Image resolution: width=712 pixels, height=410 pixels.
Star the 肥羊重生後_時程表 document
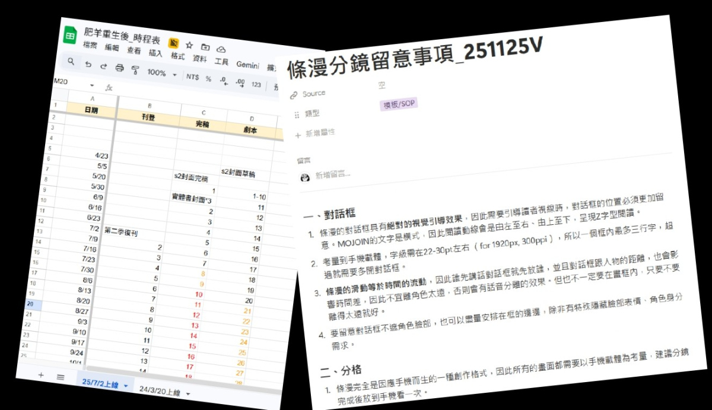pos(189,45)
